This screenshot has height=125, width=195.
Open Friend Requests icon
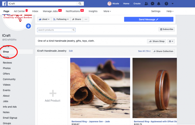point(146,4)
